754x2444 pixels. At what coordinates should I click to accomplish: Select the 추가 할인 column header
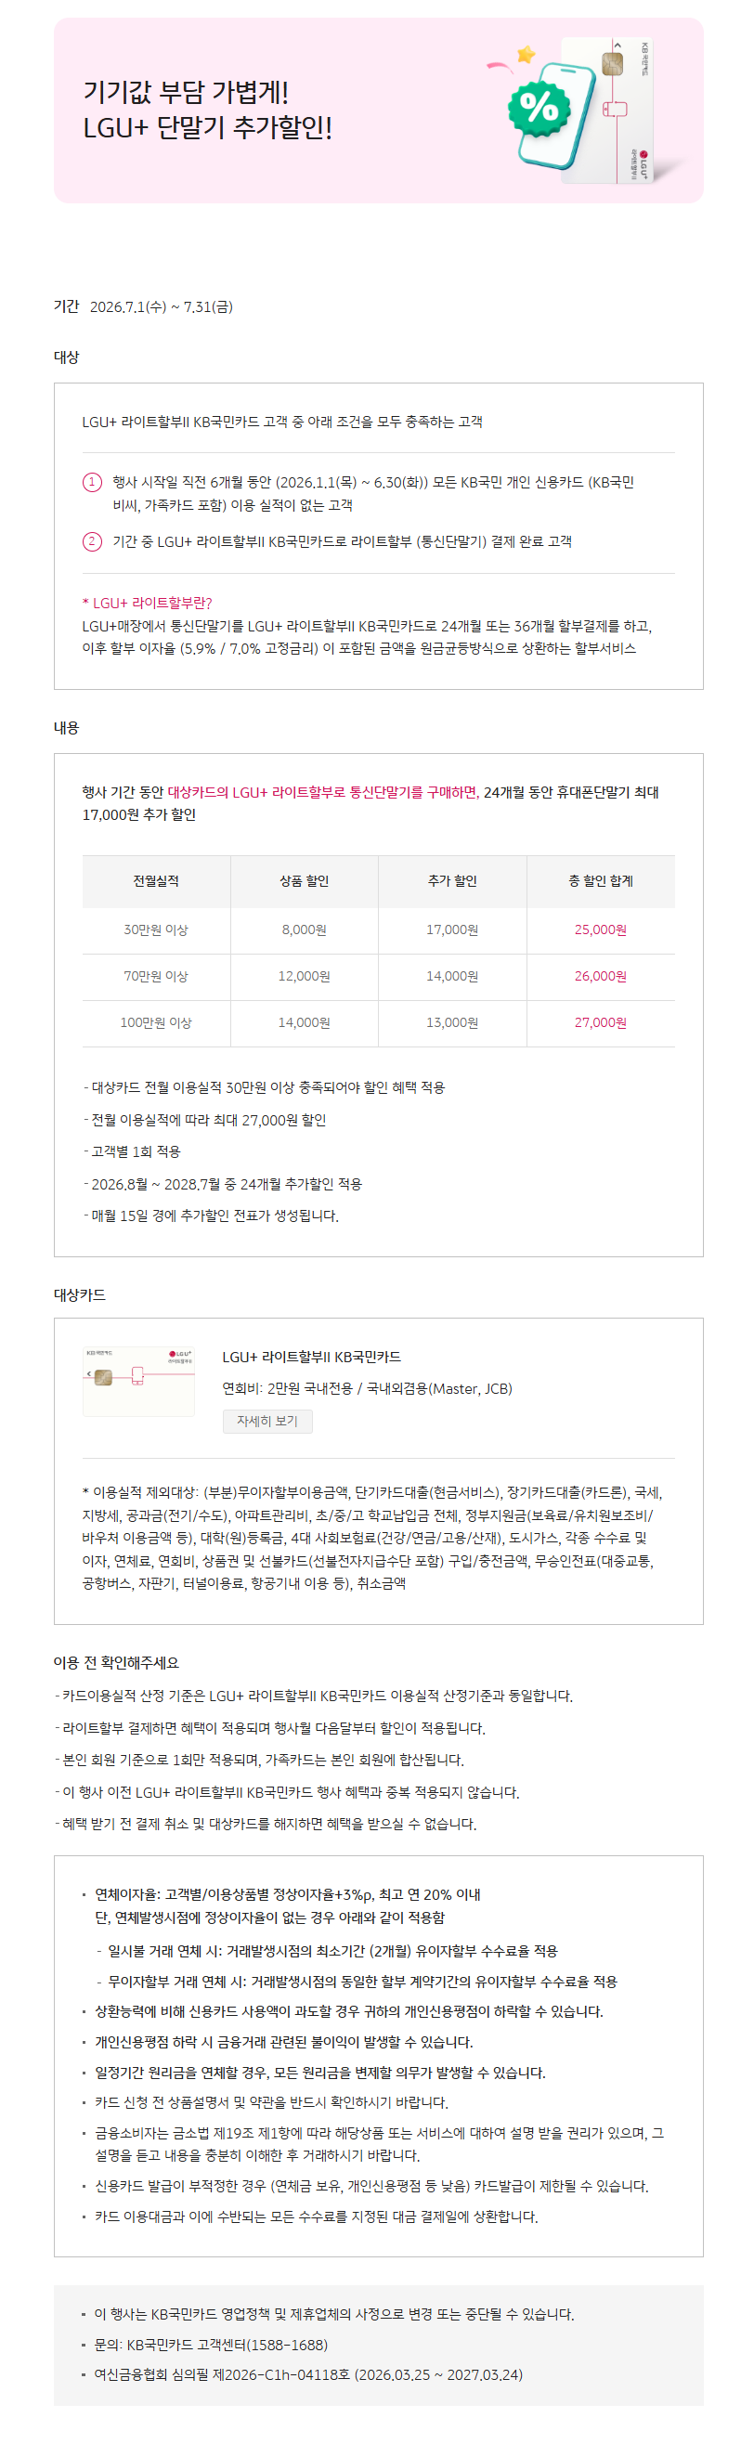coord(452,881)
